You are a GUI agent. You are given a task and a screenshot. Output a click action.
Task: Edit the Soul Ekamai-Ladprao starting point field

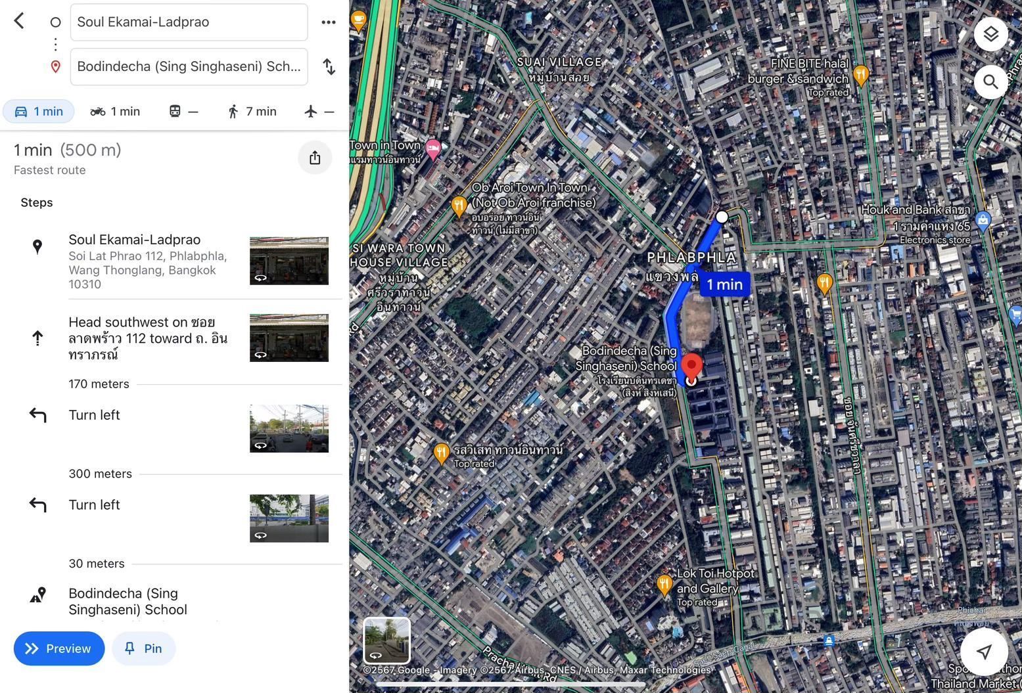pos(189,22)
